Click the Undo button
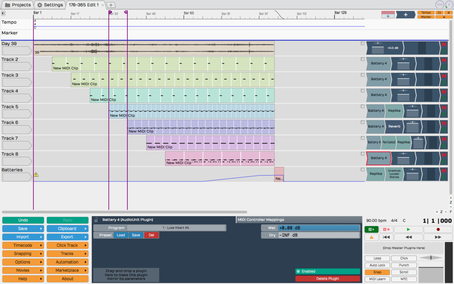 click(x=23, y=220)
